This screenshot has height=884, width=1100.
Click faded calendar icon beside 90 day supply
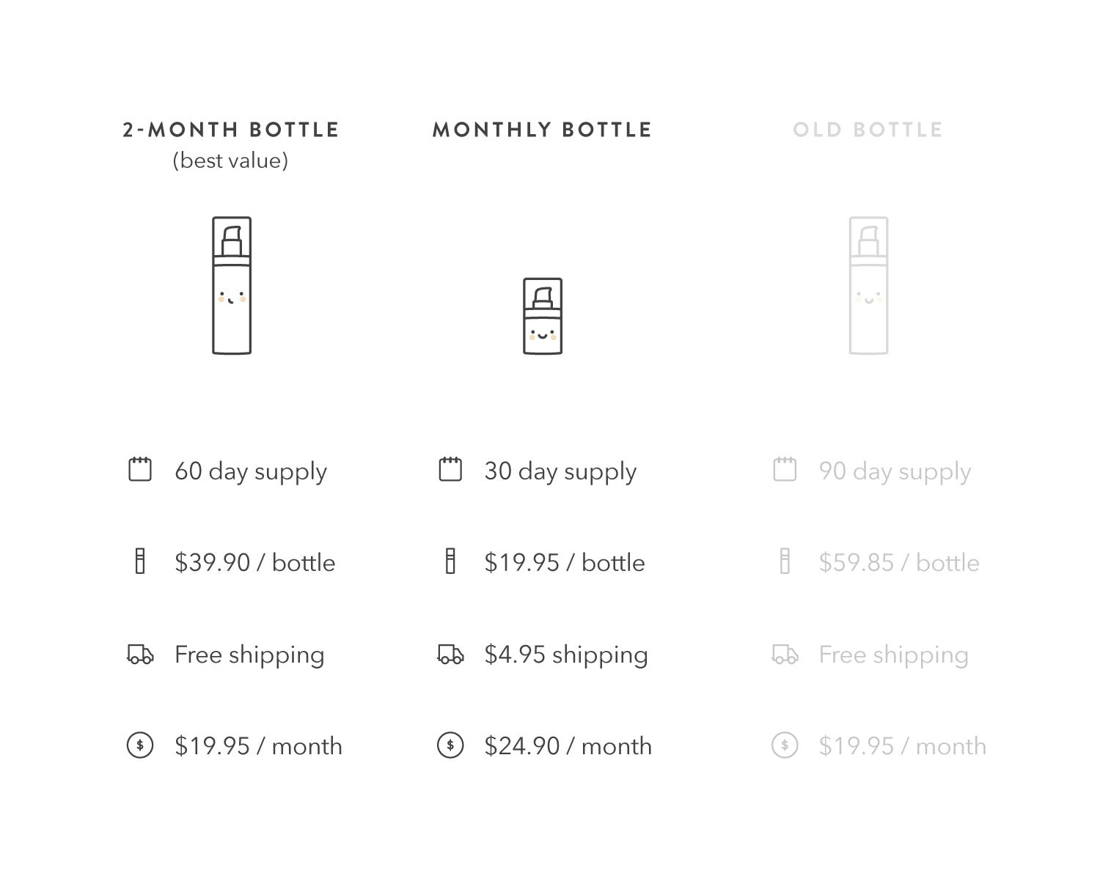[x=785, y=469]
